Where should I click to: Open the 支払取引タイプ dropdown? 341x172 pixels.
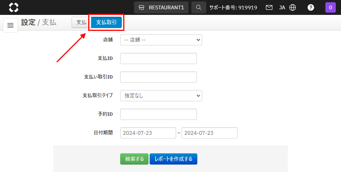click(x=161, y=96)
